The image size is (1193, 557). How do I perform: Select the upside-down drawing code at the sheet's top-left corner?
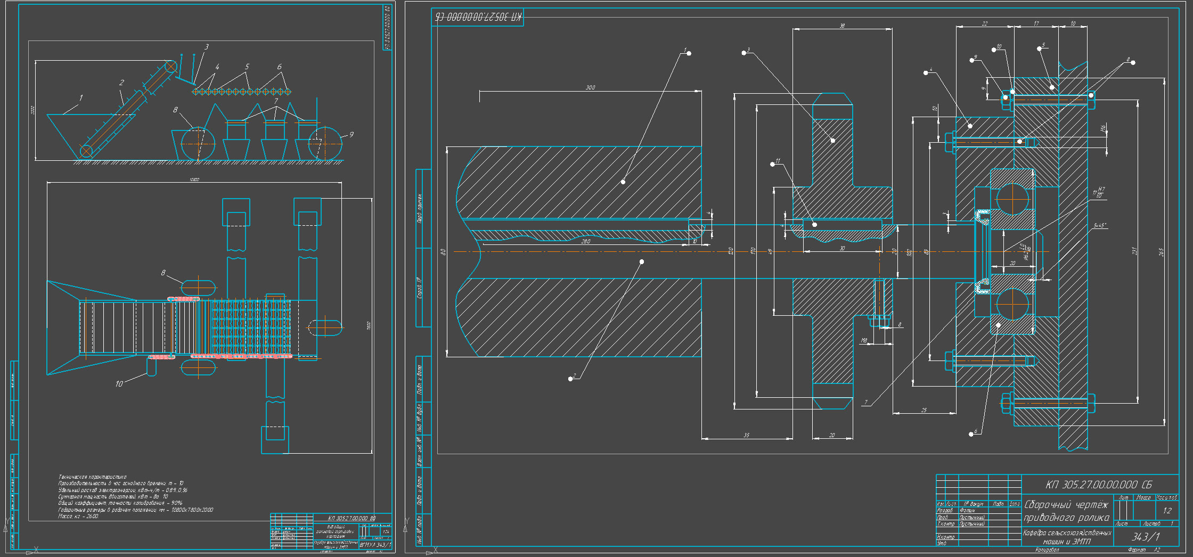(x=478, y=17)
